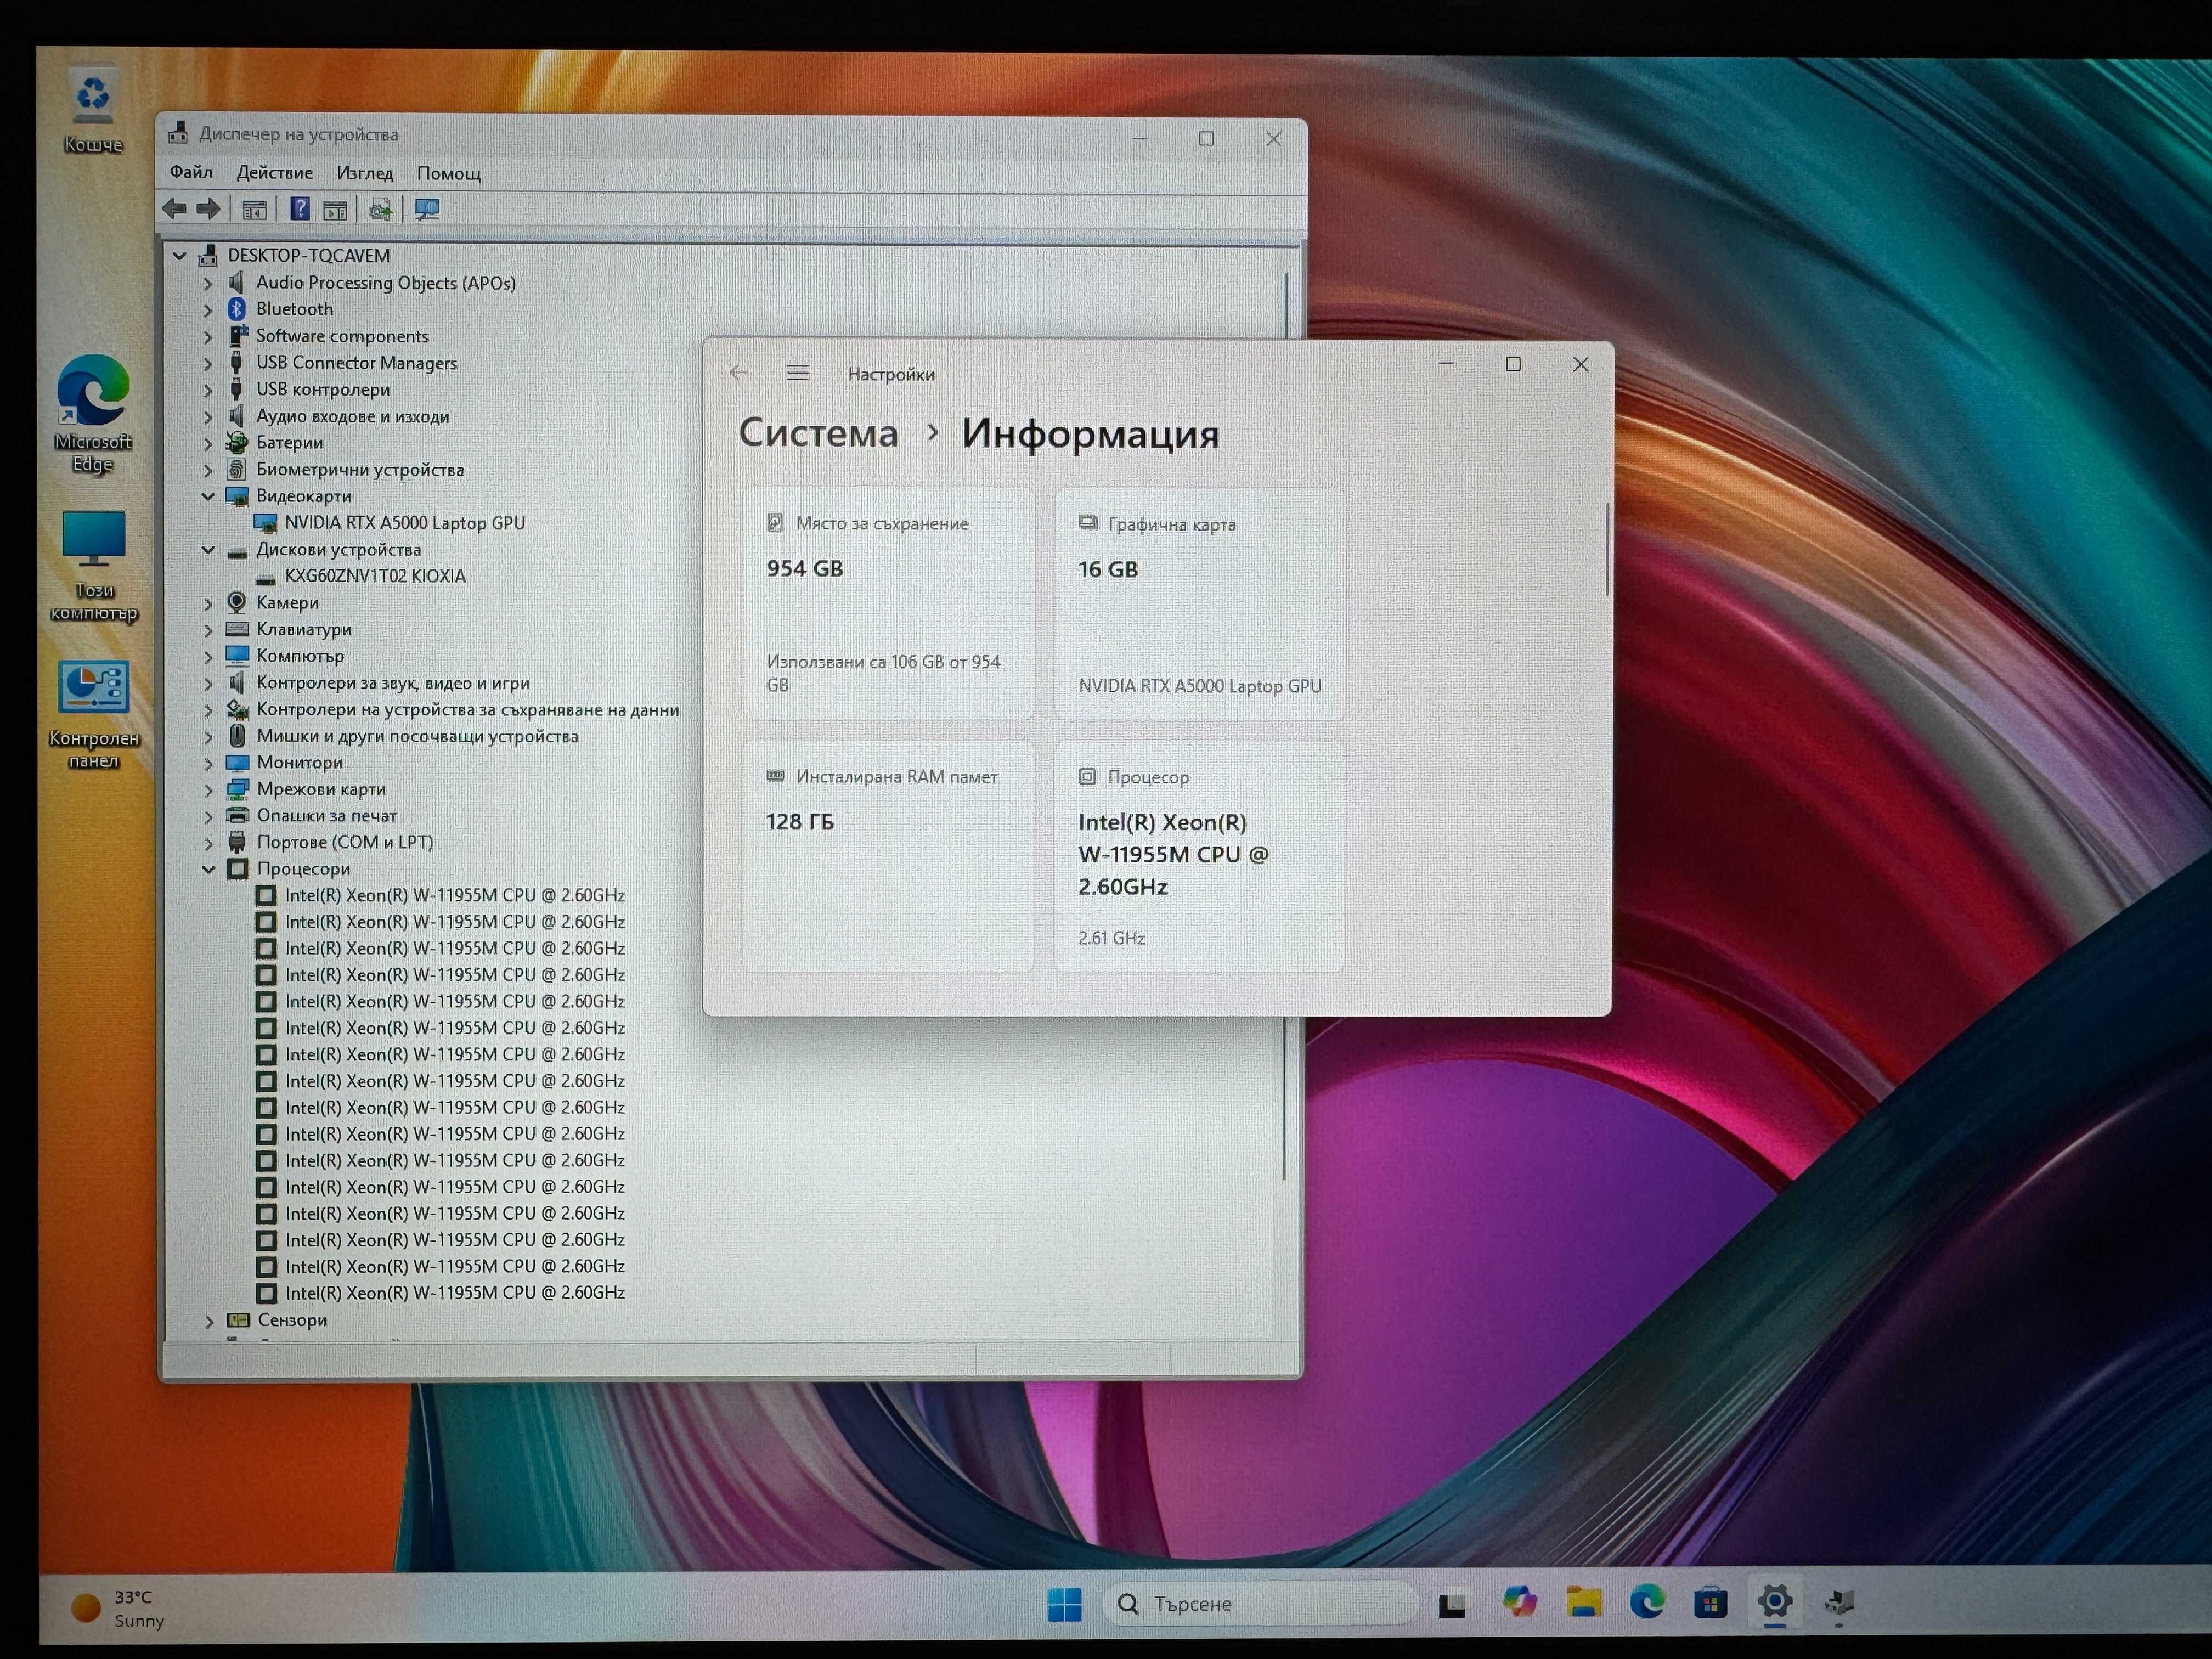Expand the Камери category

(x=208, y=603)
